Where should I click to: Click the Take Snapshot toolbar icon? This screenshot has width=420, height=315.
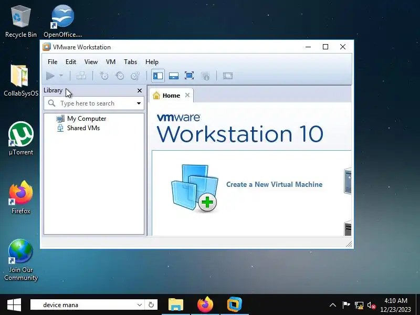(104, 76)
